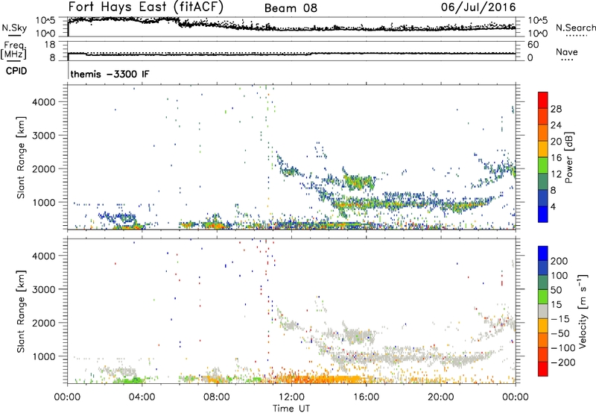Select the "16:00" time tick label

(x=366, y=397)
